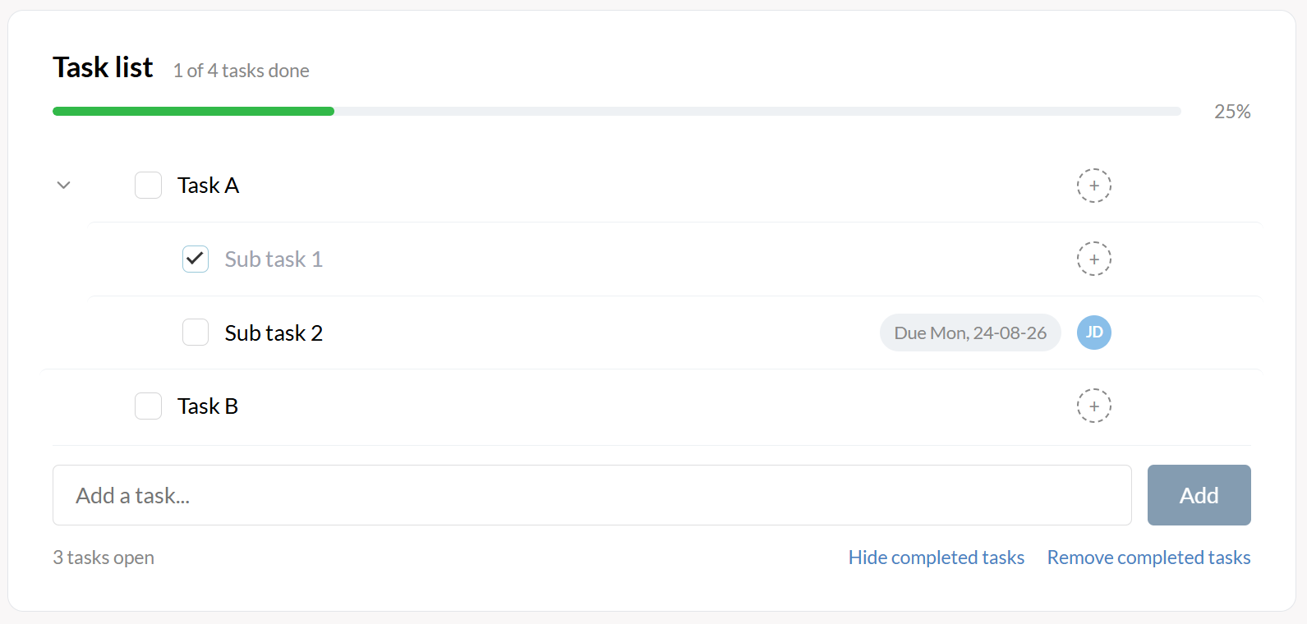Uncheck the Sub task 1 checkbox
1307x624 pixels.
[196, 259]
